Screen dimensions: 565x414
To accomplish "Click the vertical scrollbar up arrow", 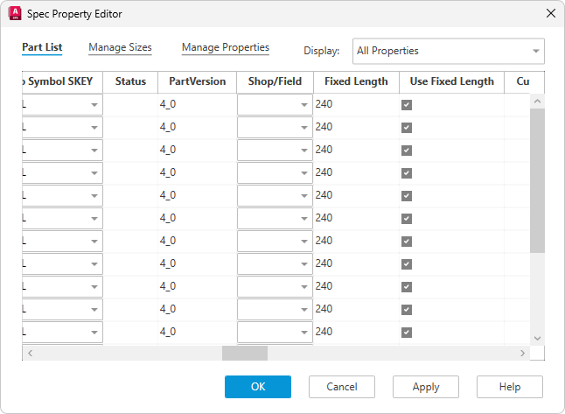I will [x=537, y=101].
